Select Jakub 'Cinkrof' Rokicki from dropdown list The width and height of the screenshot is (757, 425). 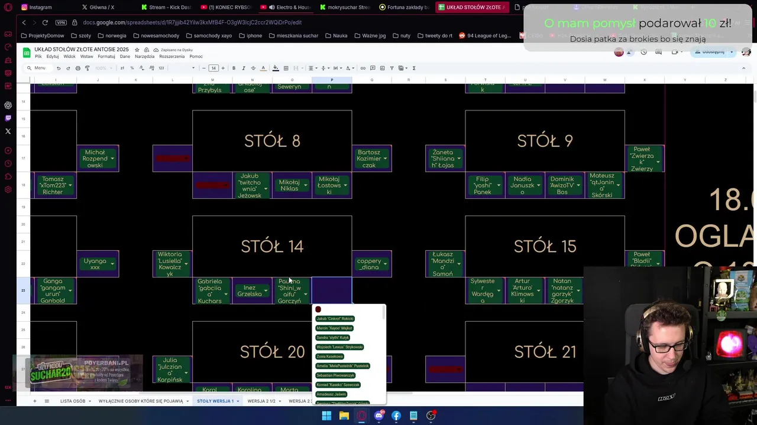click(335, 319)
